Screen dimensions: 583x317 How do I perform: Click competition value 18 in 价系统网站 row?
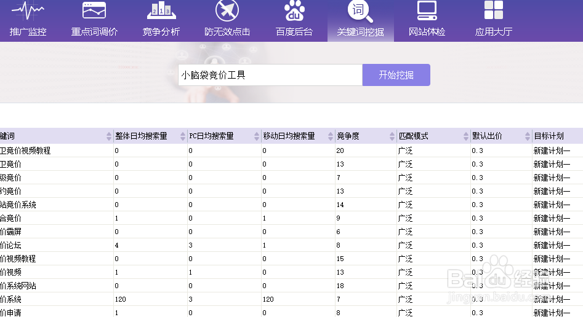click(340, 286)
